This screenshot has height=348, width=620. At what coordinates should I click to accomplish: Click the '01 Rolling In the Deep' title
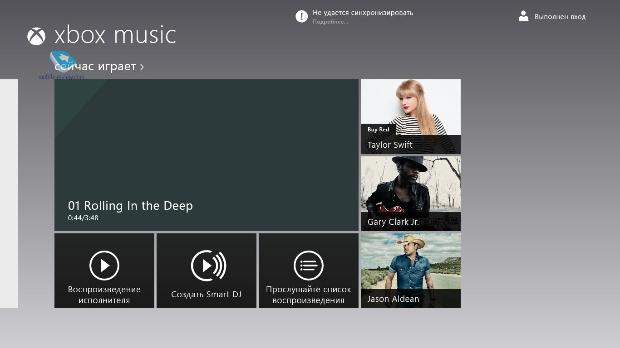tap(130, 206)
